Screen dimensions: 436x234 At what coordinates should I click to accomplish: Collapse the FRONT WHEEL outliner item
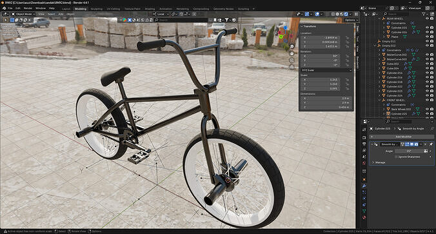[379, 100]
